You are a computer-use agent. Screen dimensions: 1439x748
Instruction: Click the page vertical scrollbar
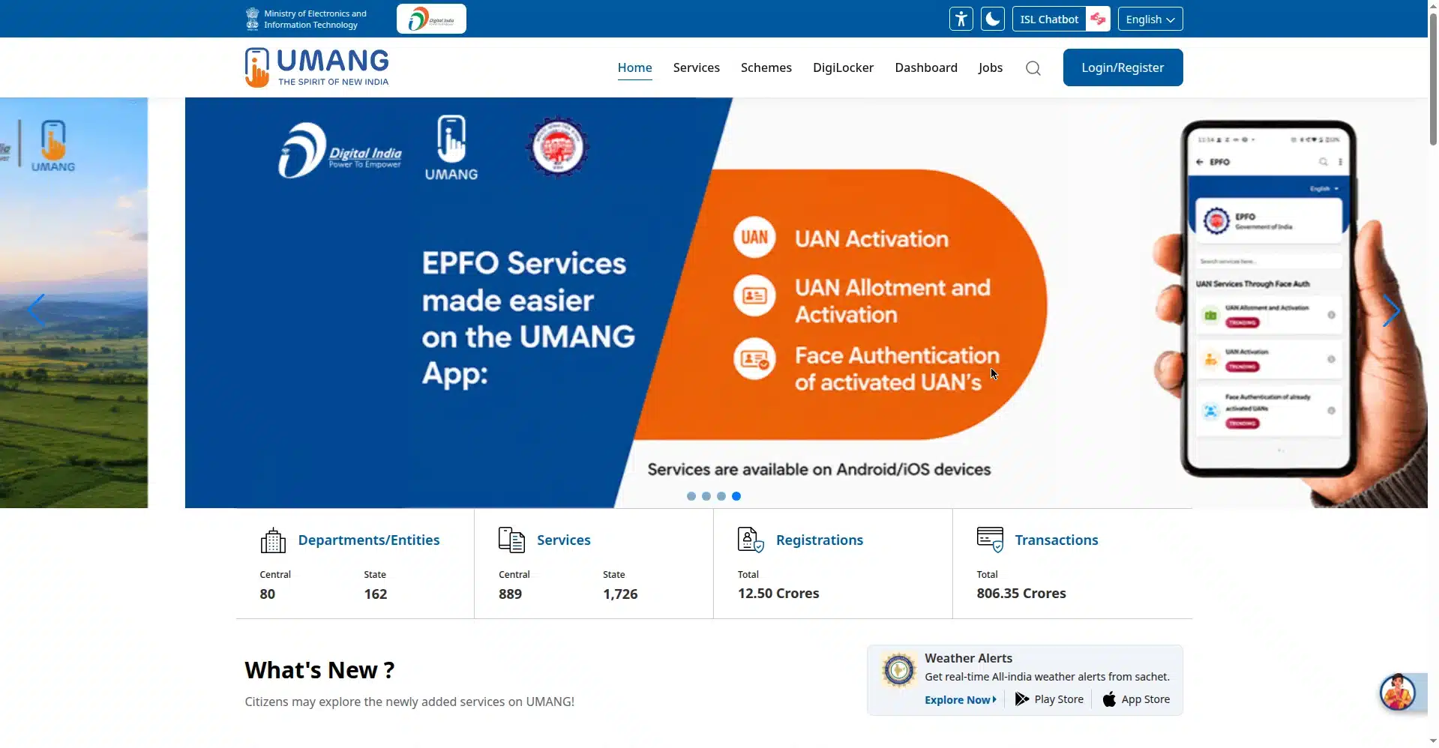coord(1433,79)
